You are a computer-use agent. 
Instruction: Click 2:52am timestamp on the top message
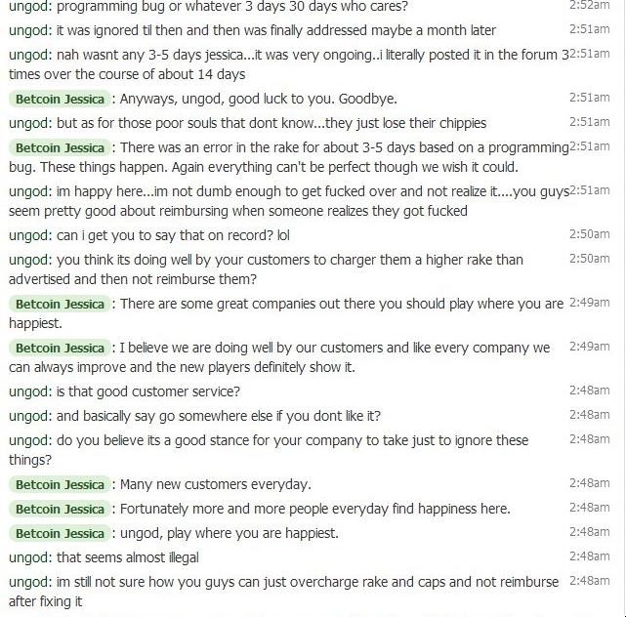click(589, 5)
